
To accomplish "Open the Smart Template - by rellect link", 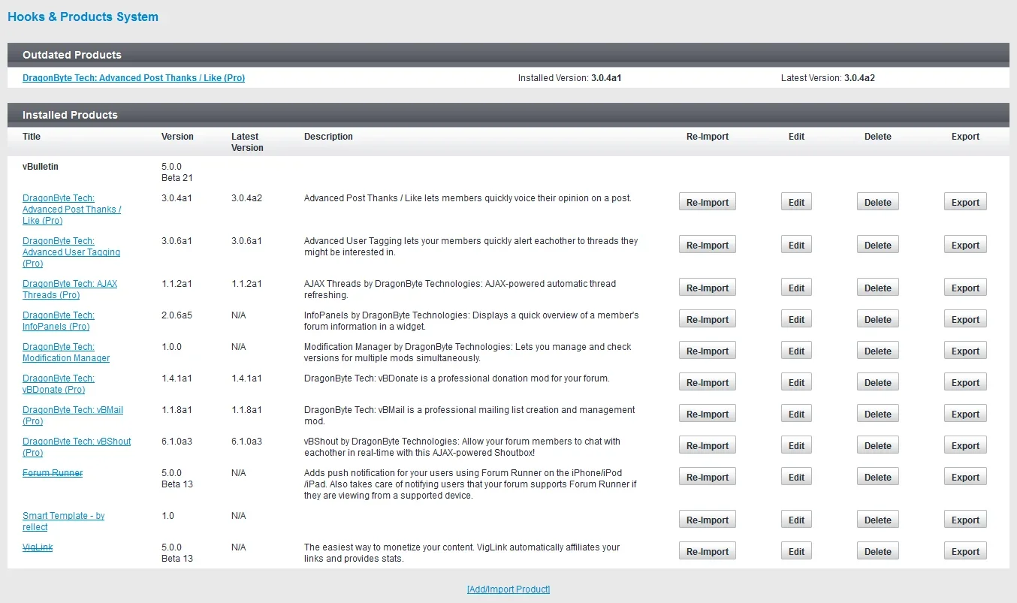I will pos(64,521).
